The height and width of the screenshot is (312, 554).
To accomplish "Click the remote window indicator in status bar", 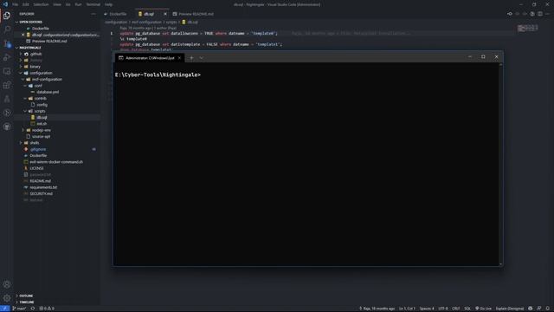I will [x=4, y=309].
